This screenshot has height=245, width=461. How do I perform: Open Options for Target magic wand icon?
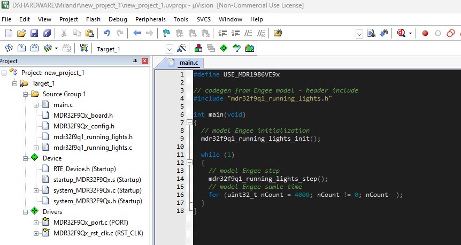[181, 48]
